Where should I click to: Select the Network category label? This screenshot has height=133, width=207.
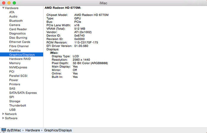coord(11,114)
